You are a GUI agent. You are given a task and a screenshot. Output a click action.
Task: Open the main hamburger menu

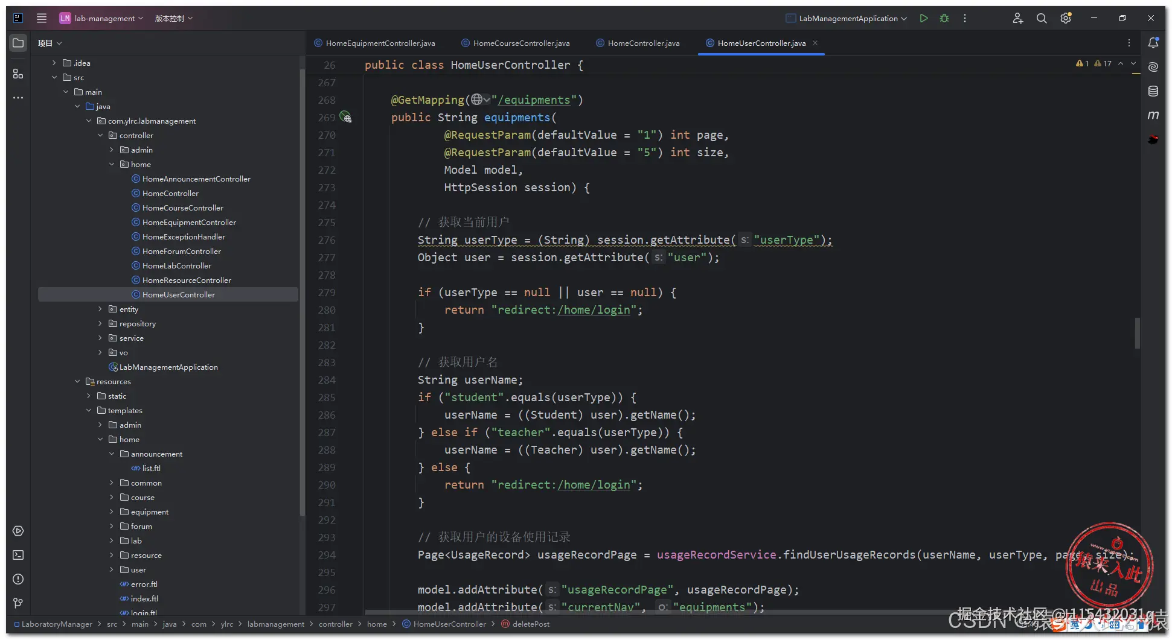42,18
